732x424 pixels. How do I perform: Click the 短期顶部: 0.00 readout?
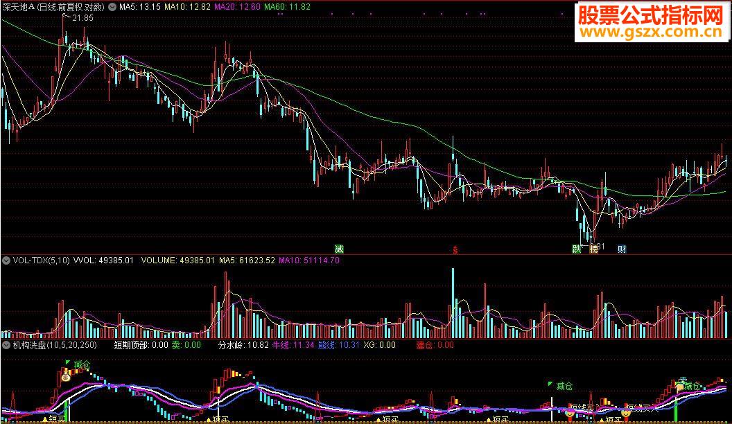point(141,345)
